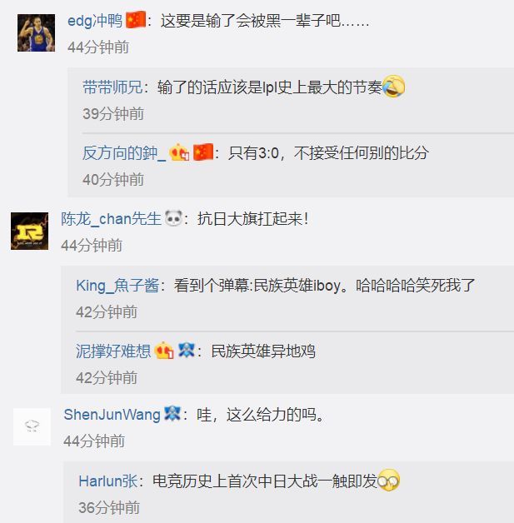Click glasses emoji in Harlun张 reply

tap(388, 480)
